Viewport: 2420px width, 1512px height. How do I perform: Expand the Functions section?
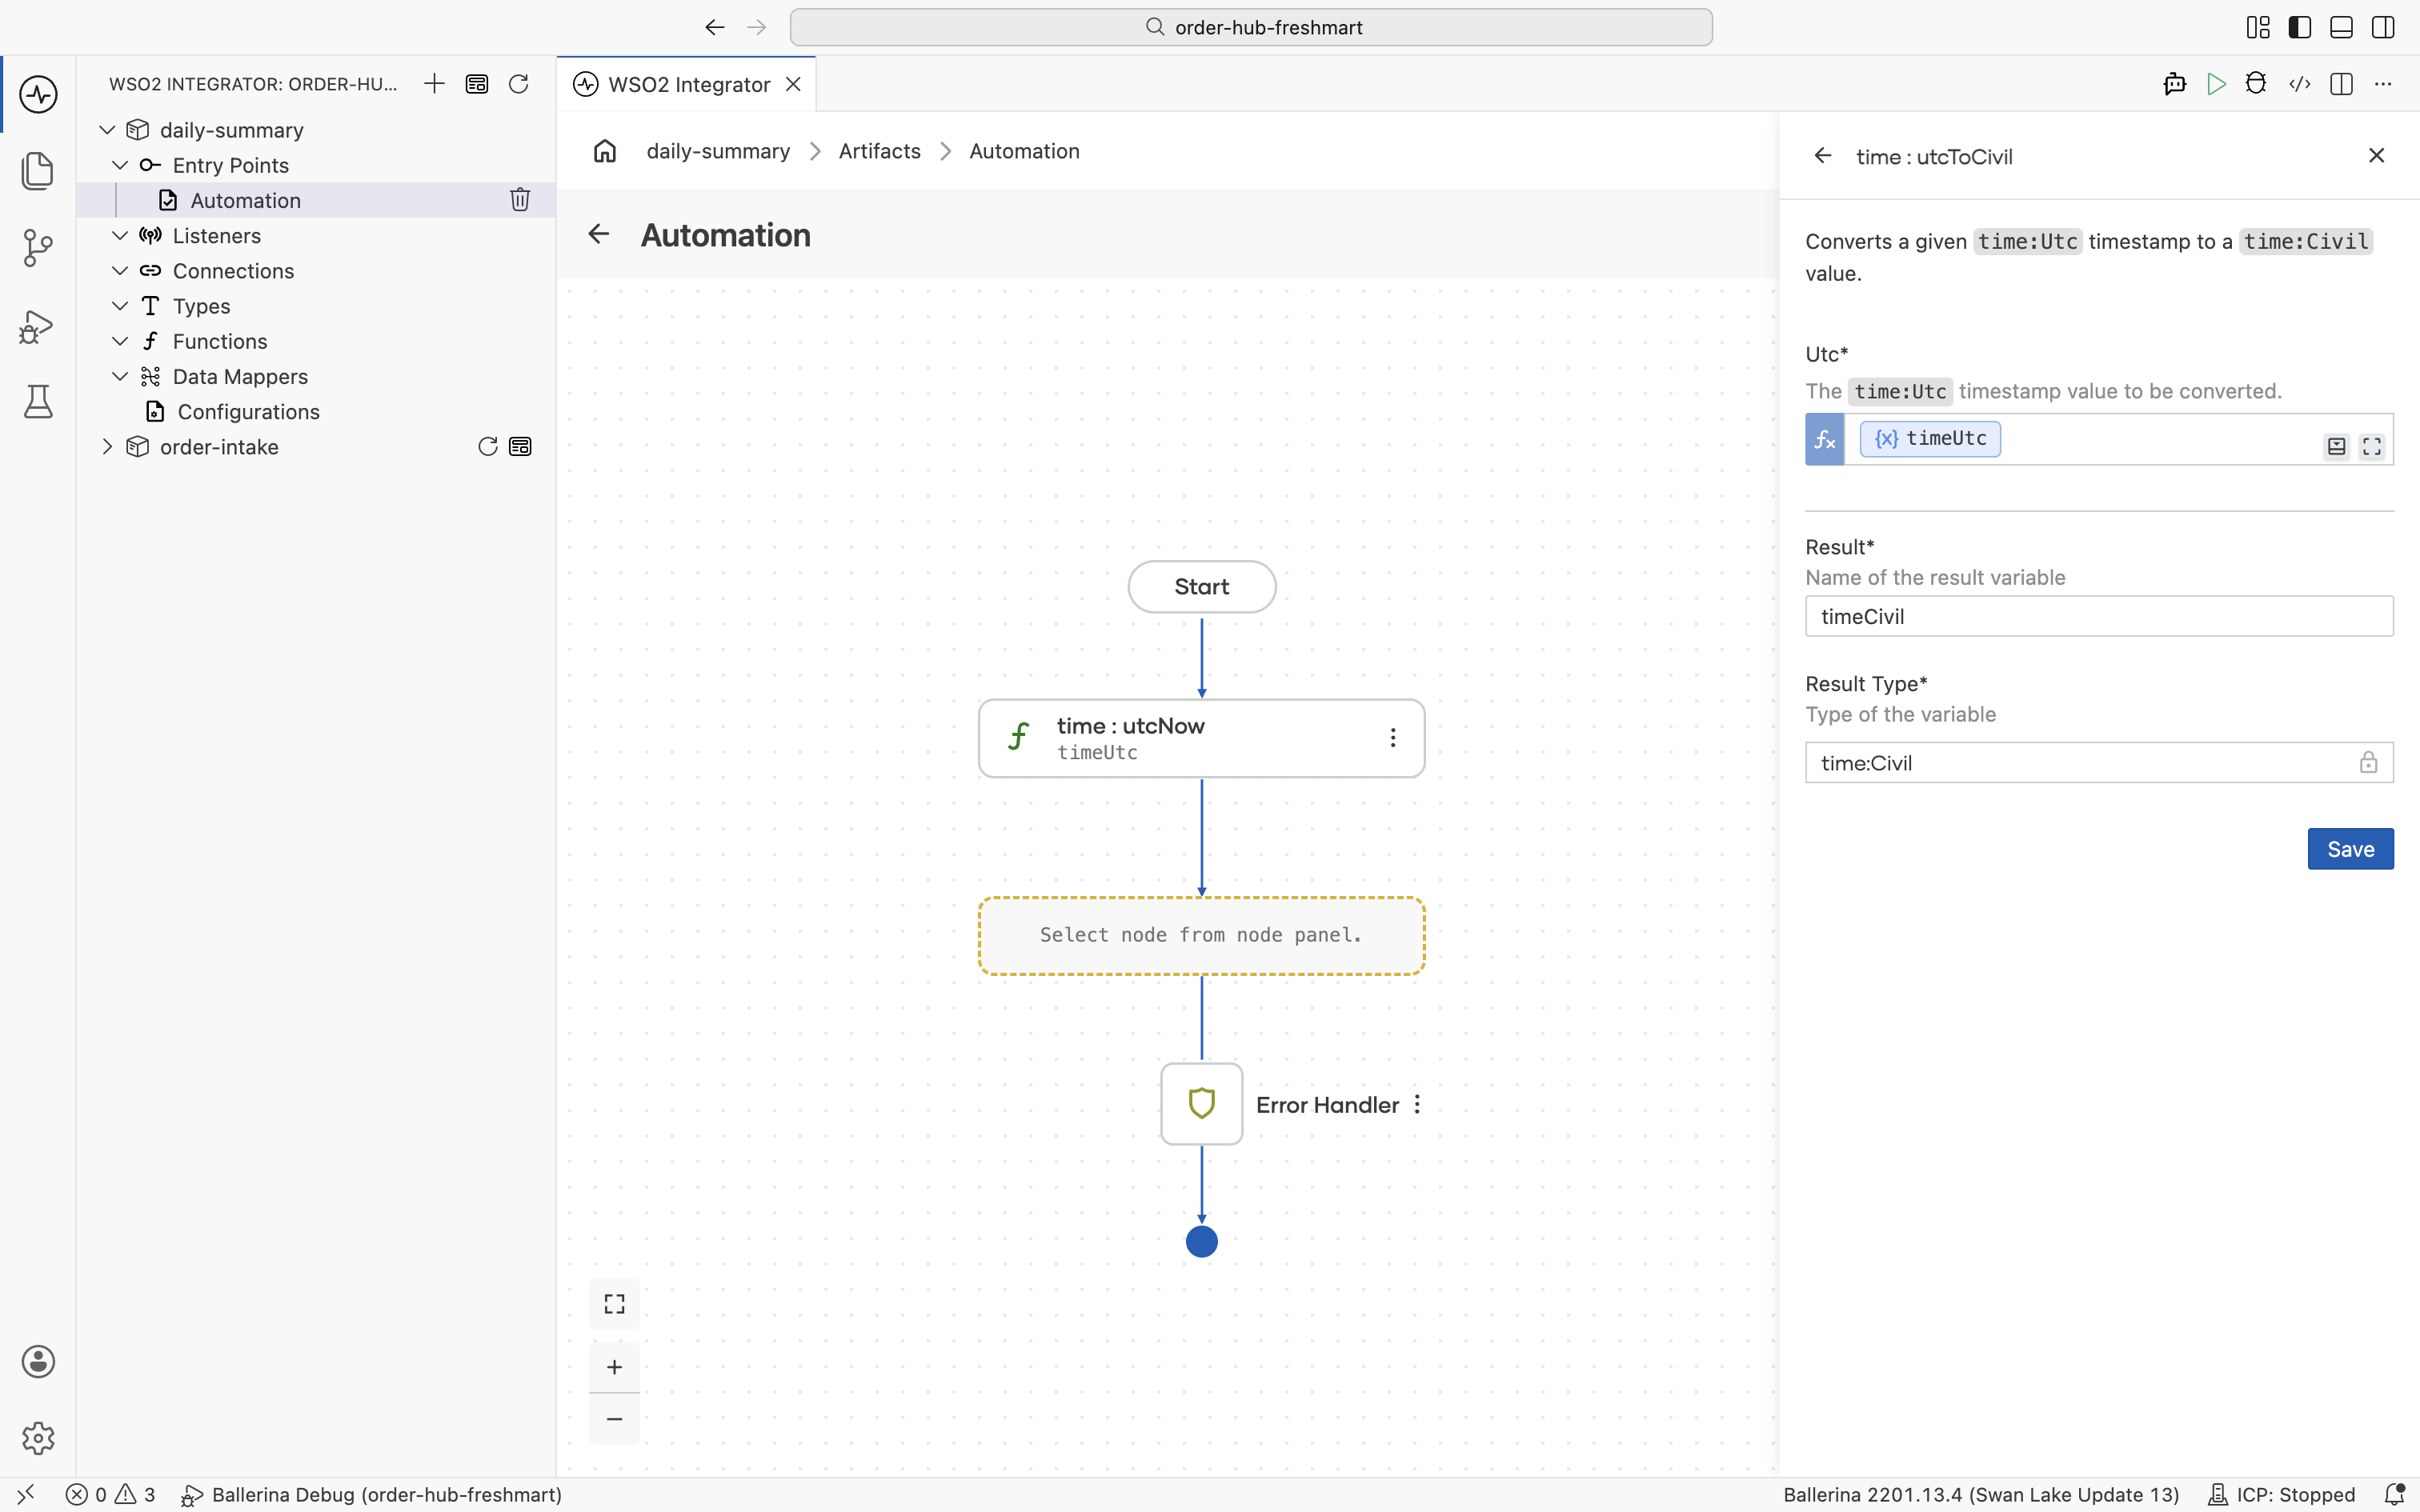tap(120, 341)
